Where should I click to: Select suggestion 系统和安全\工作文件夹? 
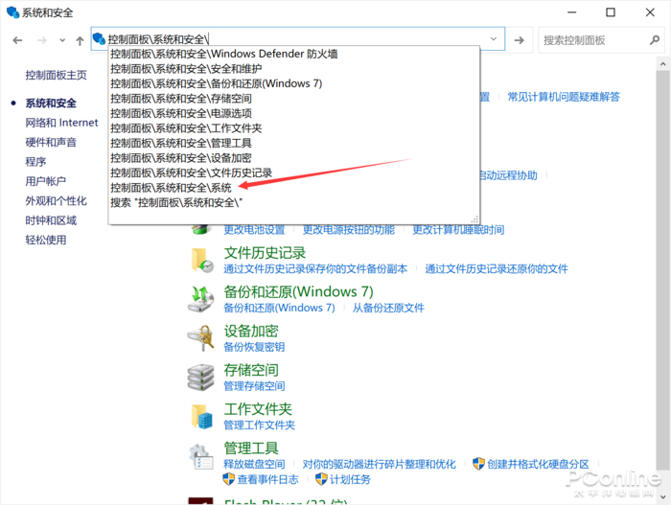tap(294, 128)
